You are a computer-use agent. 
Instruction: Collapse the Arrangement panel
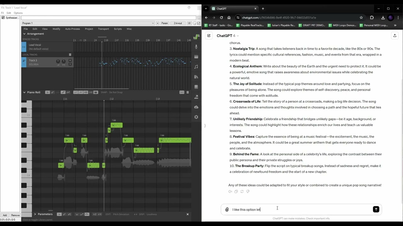(24, 34)
